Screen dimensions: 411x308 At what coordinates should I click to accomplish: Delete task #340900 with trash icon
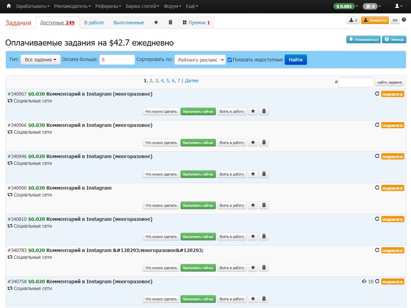(x=264, y=205)
